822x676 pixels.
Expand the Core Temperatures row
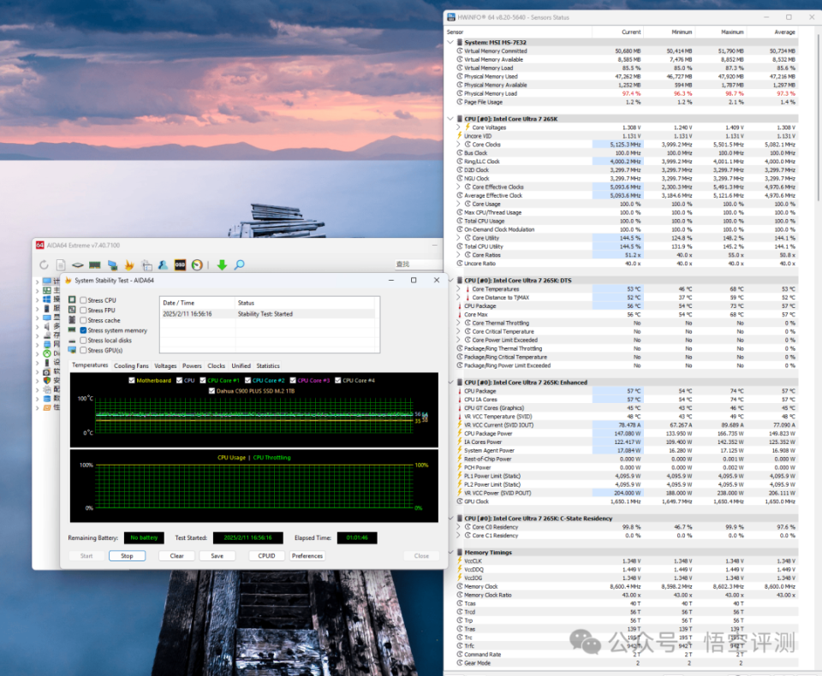coord(459,288)
